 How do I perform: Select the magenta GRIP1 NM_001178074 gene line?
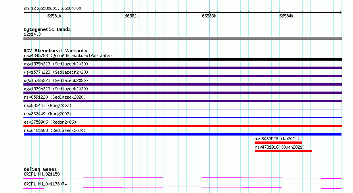pos(182,187)
